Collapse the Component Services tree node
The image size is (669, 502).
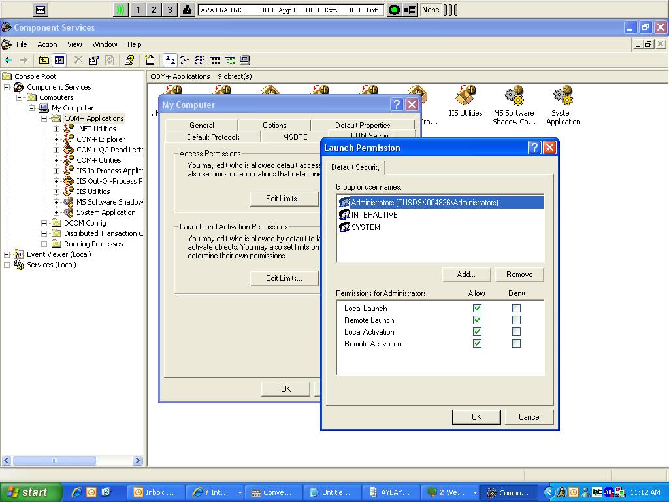coord(7,87)
